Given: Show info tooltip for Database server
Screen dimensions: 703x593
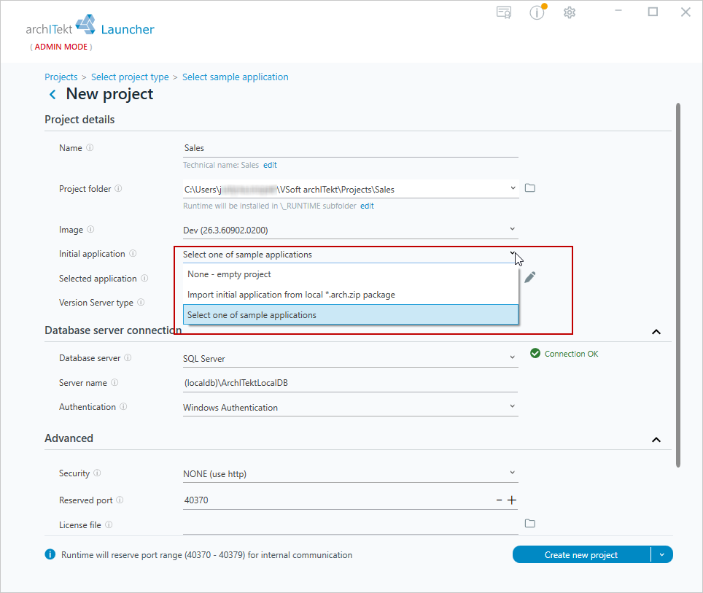Looking at the screenshot, I should [x=128, y=357].
